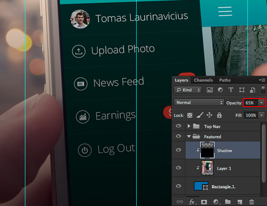Hide the Shadow layer

tap(178, 151)
